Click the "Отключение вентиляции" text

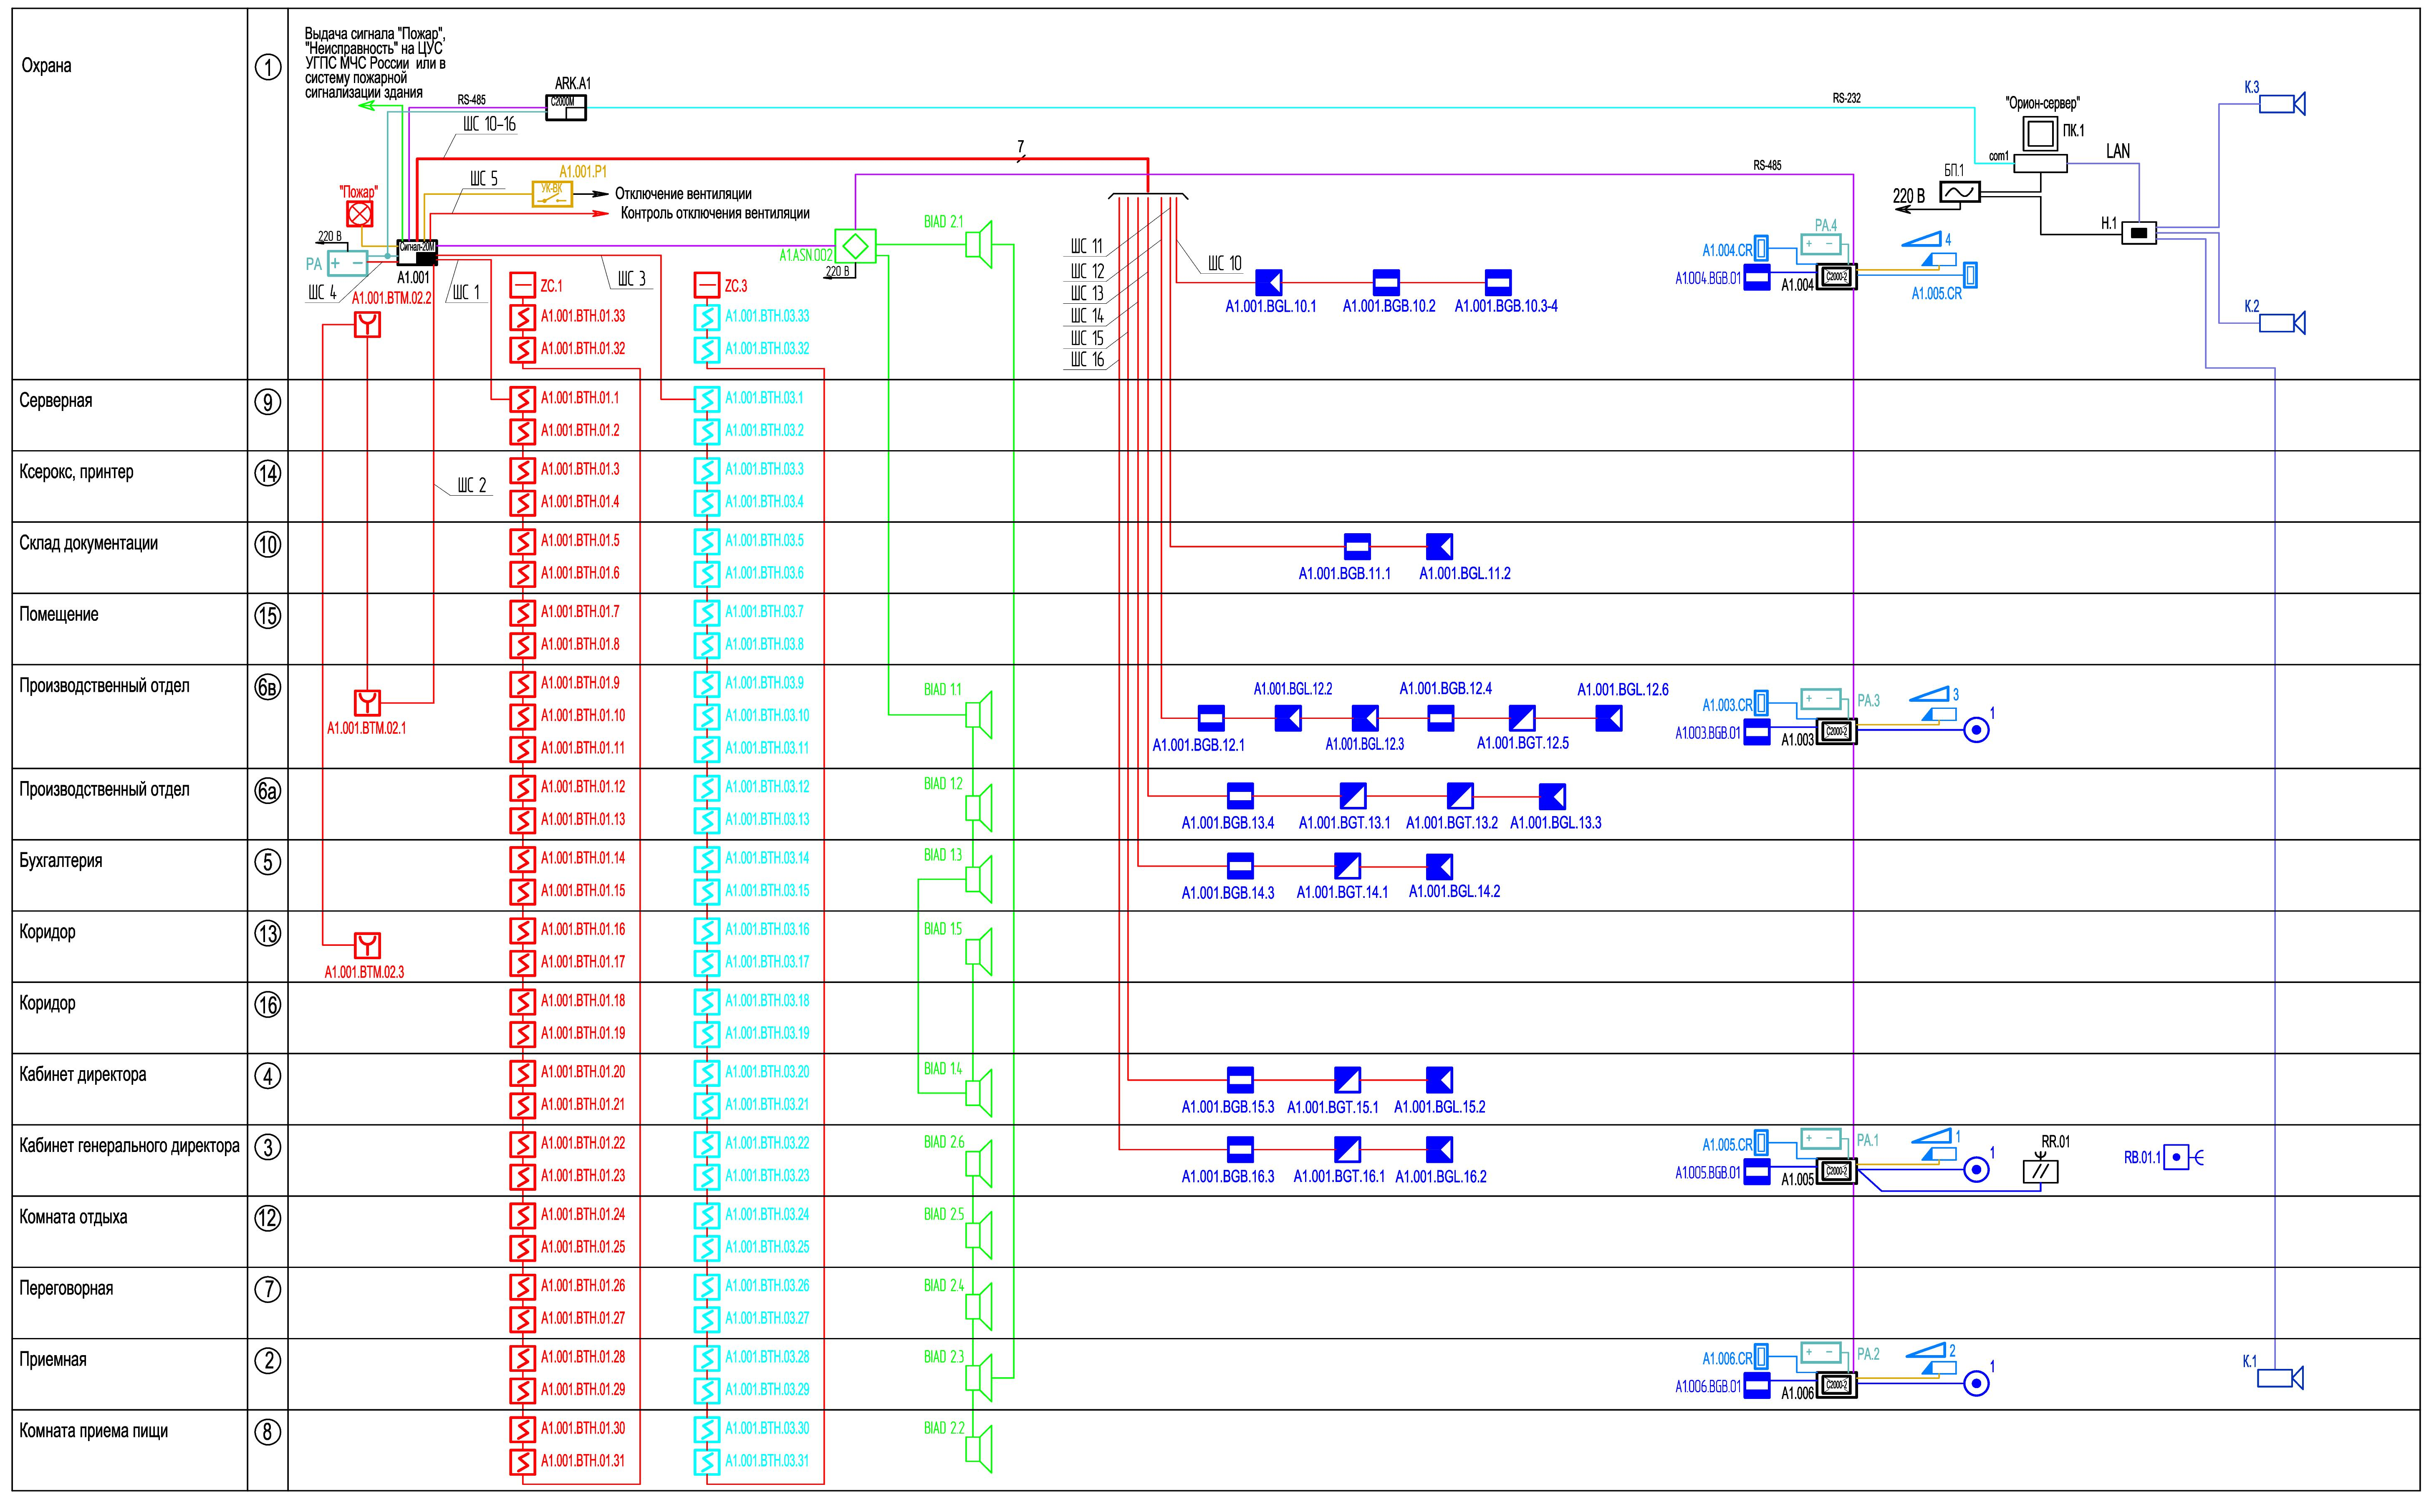pos(683,194)
